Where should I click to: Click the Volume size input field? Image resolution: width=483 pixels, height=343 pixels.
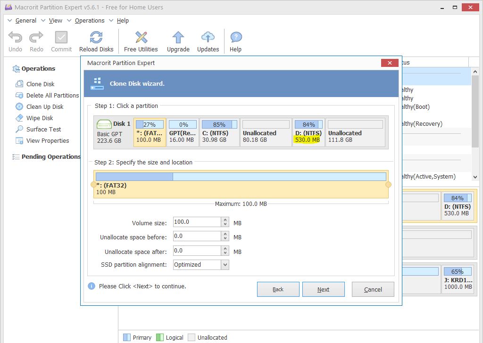pos(196,222)
